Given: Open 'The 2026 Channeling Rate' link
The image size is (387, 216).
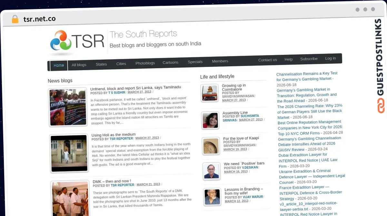Looking at the screenshot, I should click(310, 112).
